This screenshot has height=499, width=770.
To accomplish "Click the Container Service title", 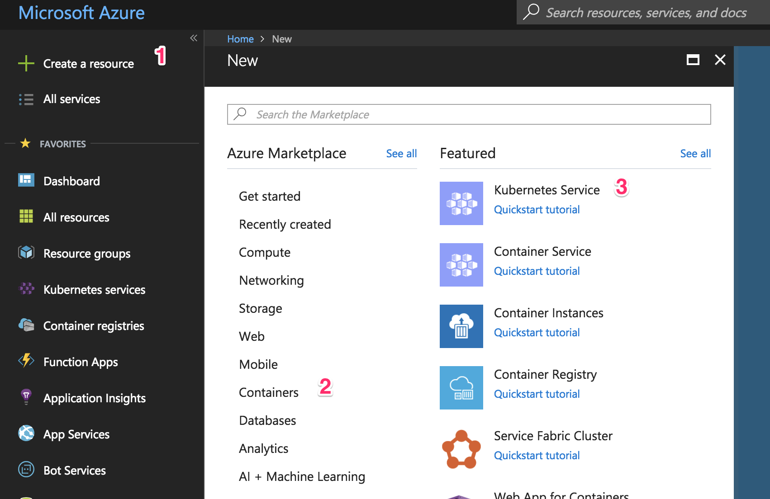I will 542,251.
